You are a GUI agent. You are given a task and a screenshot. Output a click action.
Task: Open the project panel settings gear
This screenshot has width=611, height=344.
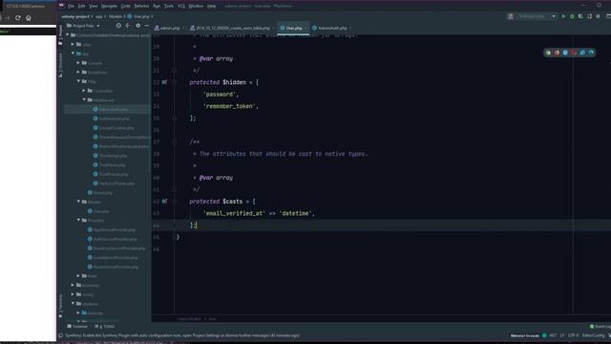(x=137, y=26)
